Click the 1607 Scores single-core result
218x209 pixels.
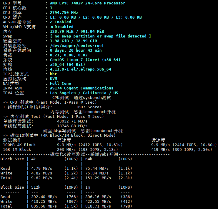(89, 107)
